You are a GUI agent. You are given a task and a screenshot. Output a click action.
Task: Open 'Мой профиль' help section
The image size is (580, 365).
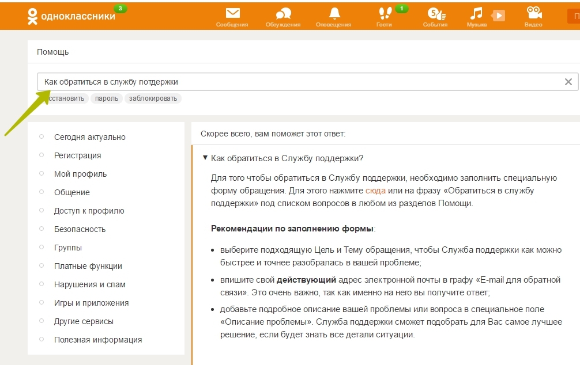coord(80,174)
